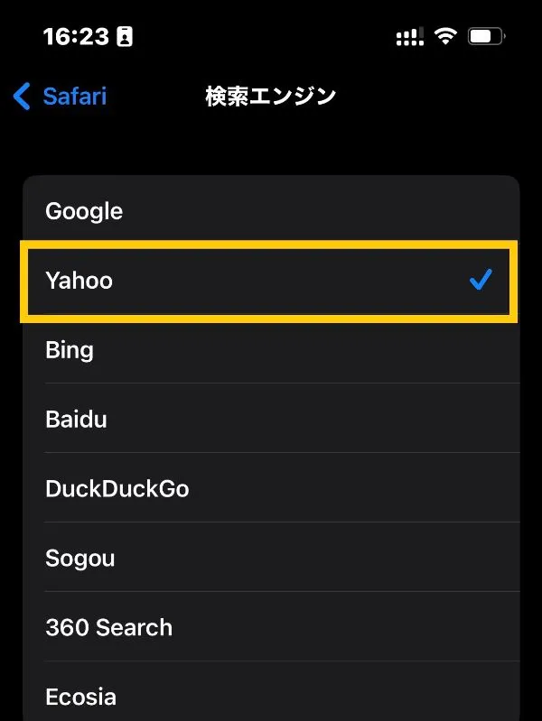The width and height of the screenshot is (542, 721).
Task: Select Google as search engine
Action: [271, 210]
